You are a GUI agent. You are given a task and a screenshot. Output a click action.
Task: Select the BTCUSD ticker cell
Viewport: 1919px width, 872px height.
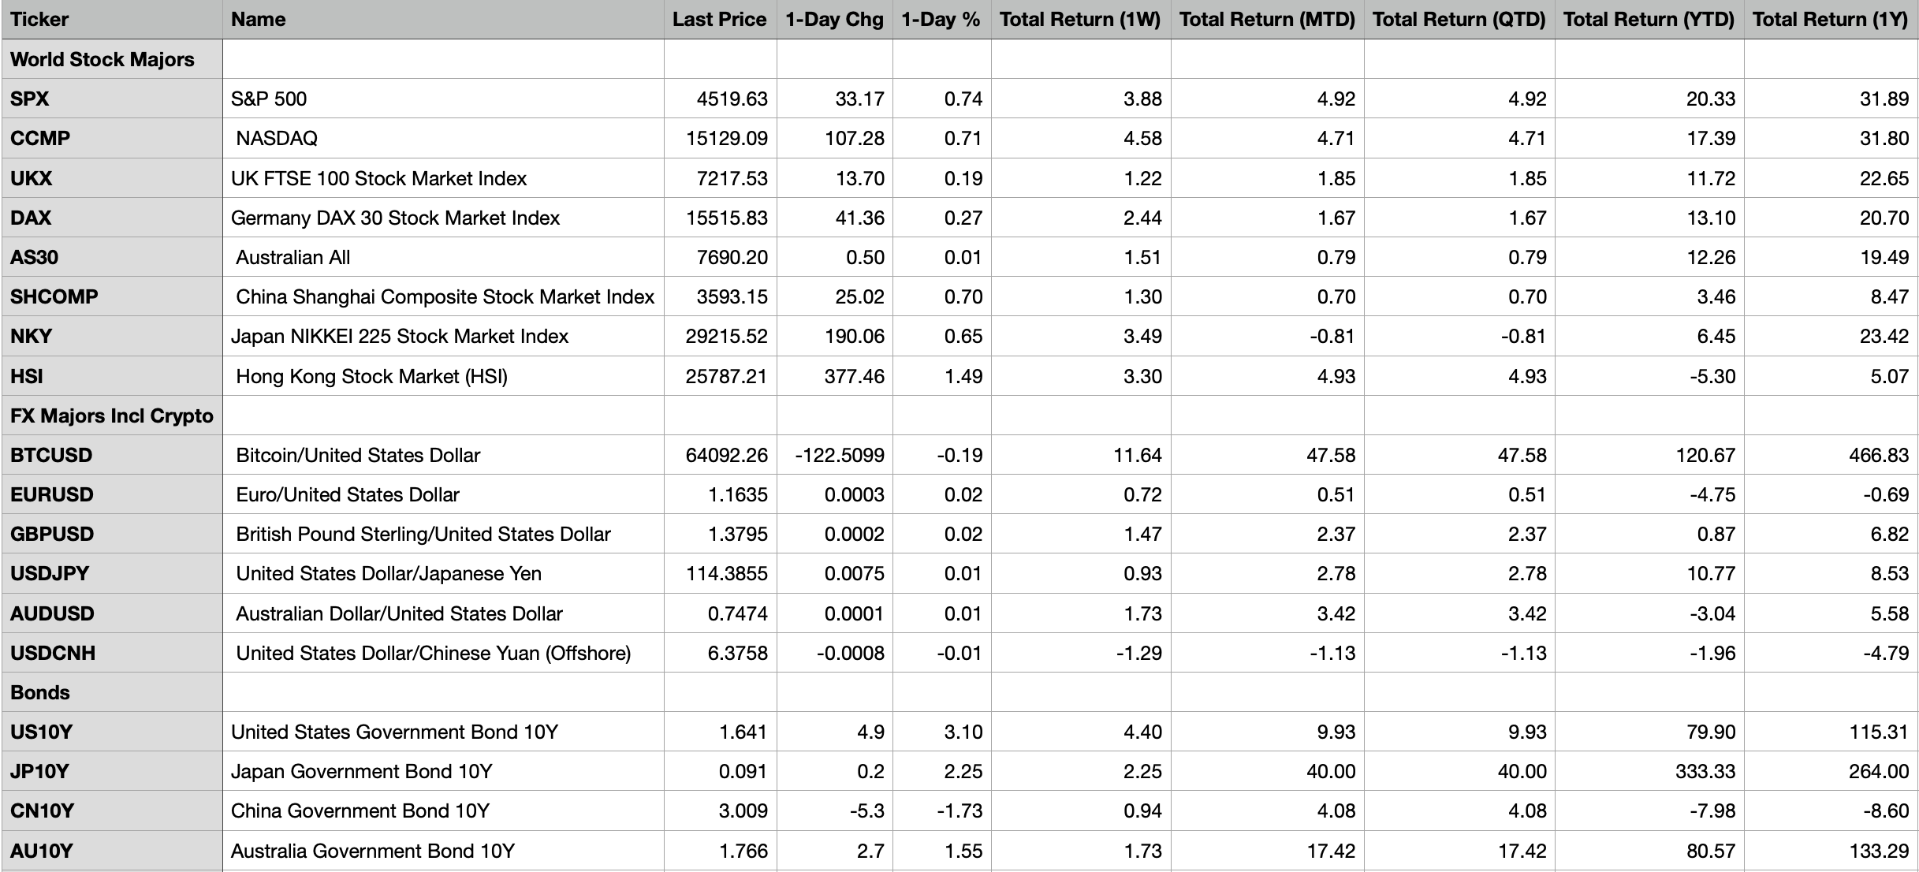pos(112,455)
